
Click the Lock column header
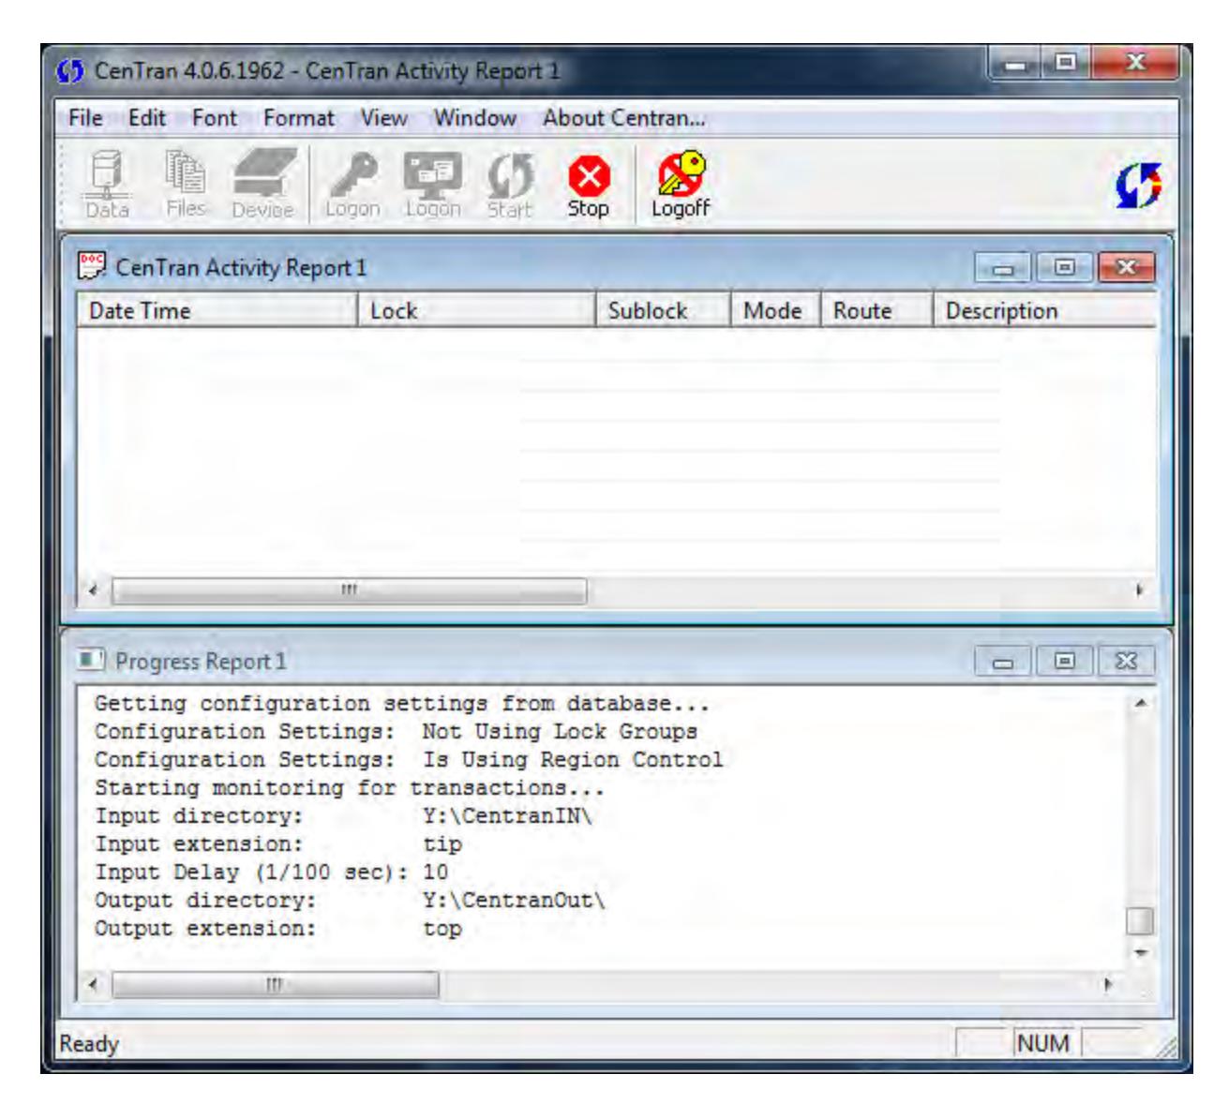(476, 310)
